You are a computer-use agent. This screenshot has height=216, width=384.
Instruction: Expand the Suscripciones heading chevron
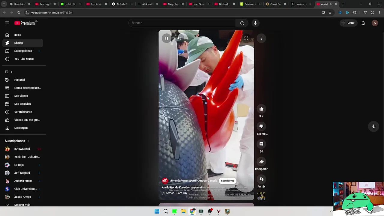pos(28,141)
